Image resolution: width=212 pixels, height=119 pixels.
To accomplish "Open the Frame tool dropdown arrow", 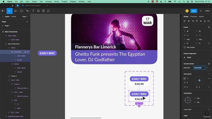I will (x=18, y=11).
